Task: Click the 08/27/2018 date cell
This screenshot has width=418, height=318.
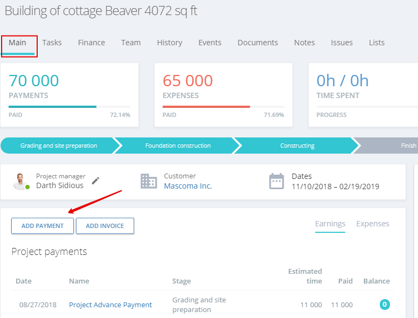Action: click(x=38, y=305)
